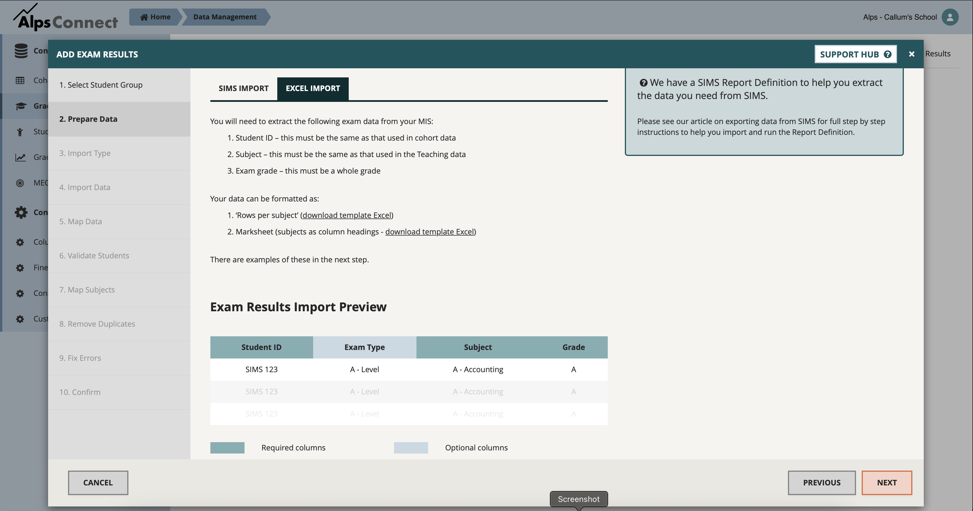Click the large configuration gear icon

[21, 213]
